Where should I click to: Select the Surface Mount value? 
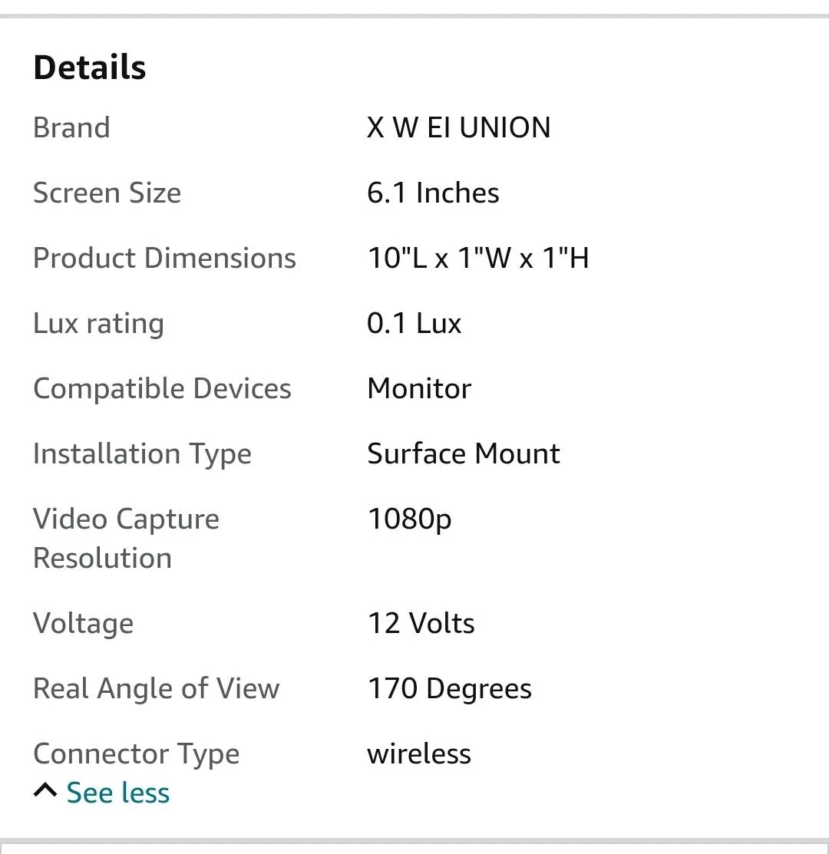464,453
